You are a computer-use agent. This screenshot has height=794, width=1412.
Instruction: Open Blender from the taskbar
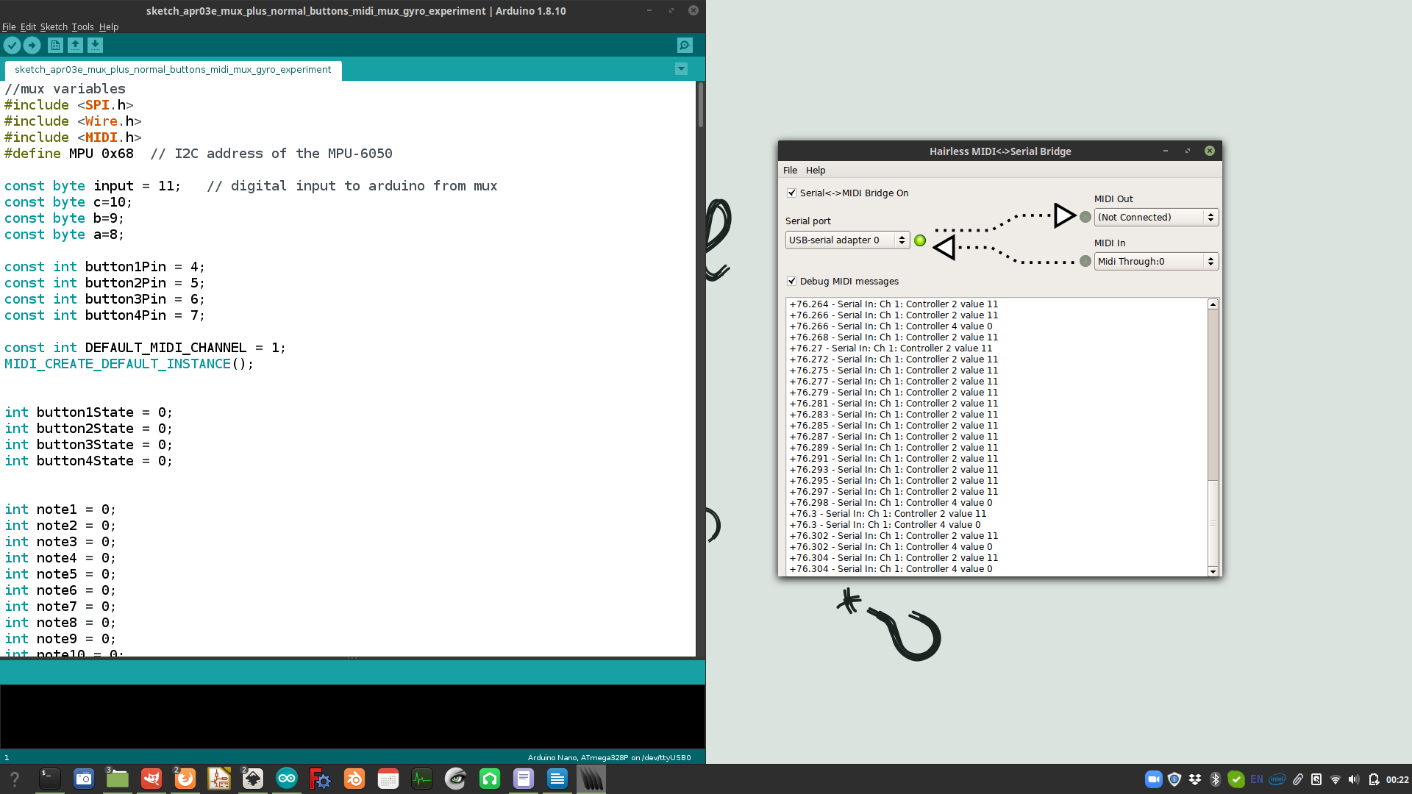354,779
